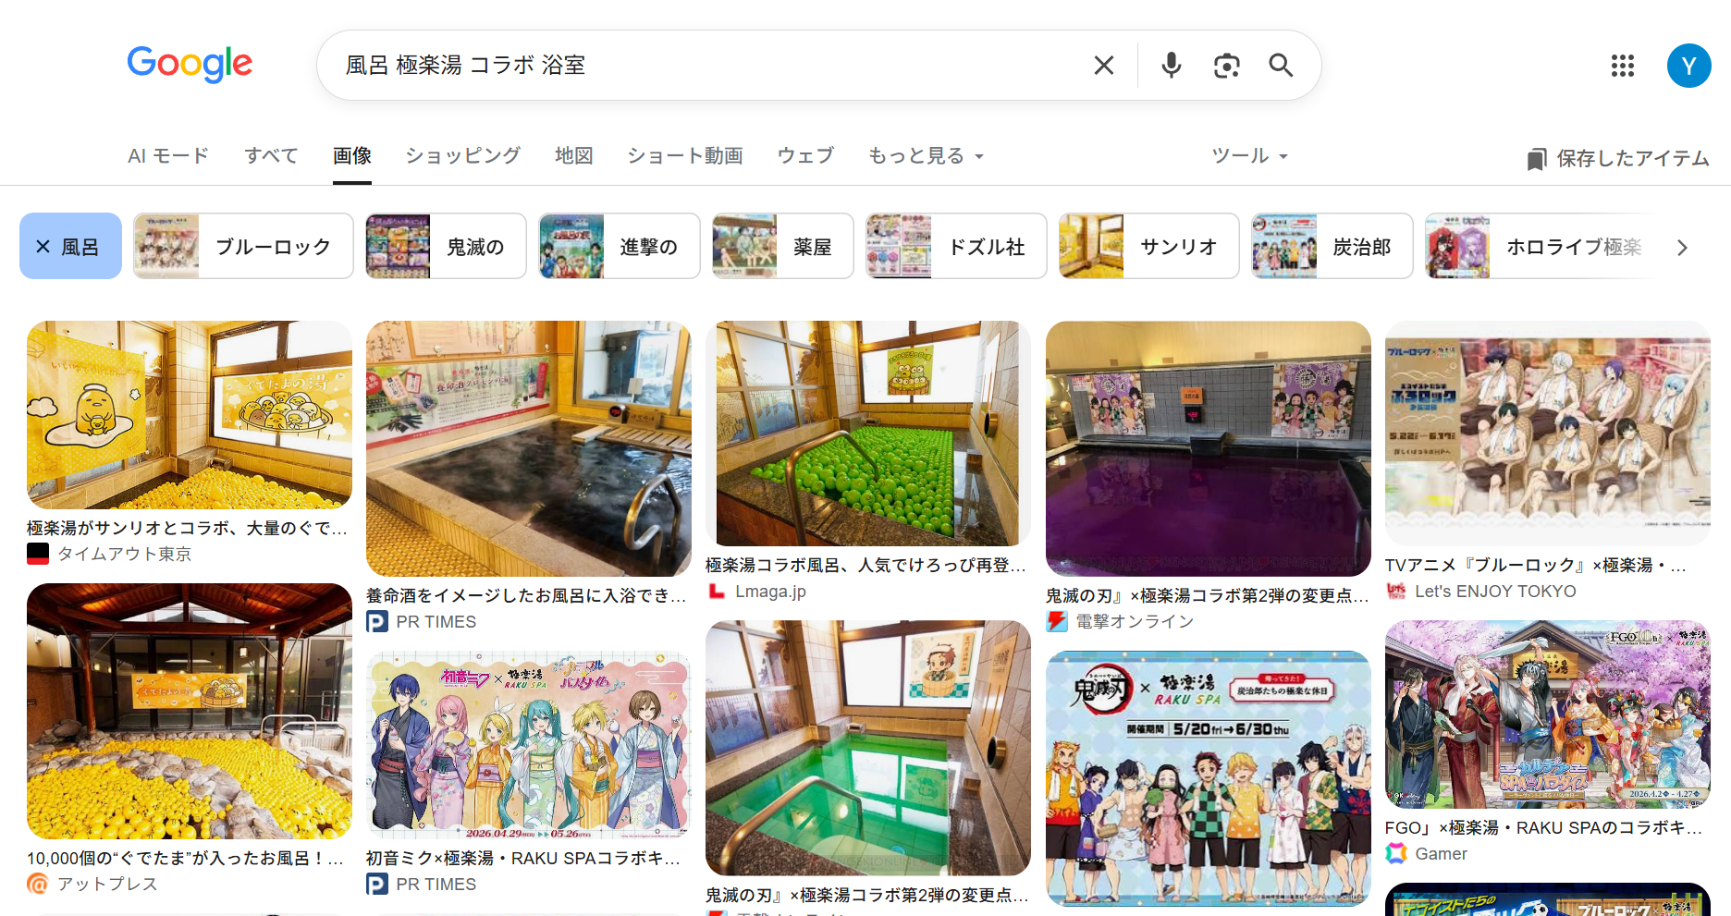
Task: Open the Google apps grid
Action: point(1623,66)
